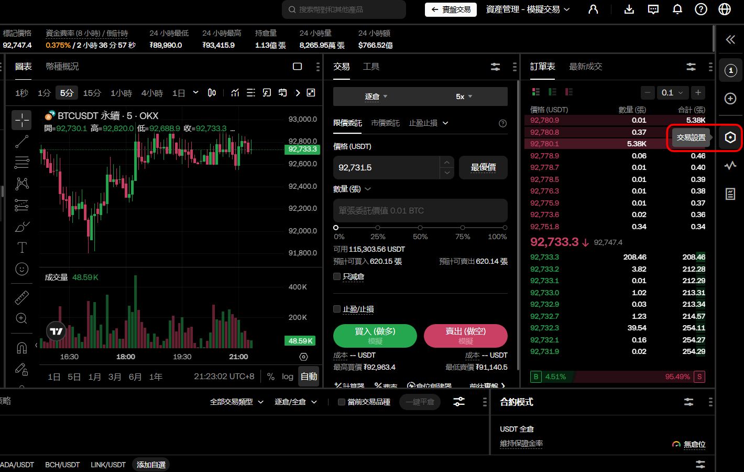Screen dimensions: 744x472
Task: Enable the 只減倉 reduce-only checkbox
Action: pos(337,276)
